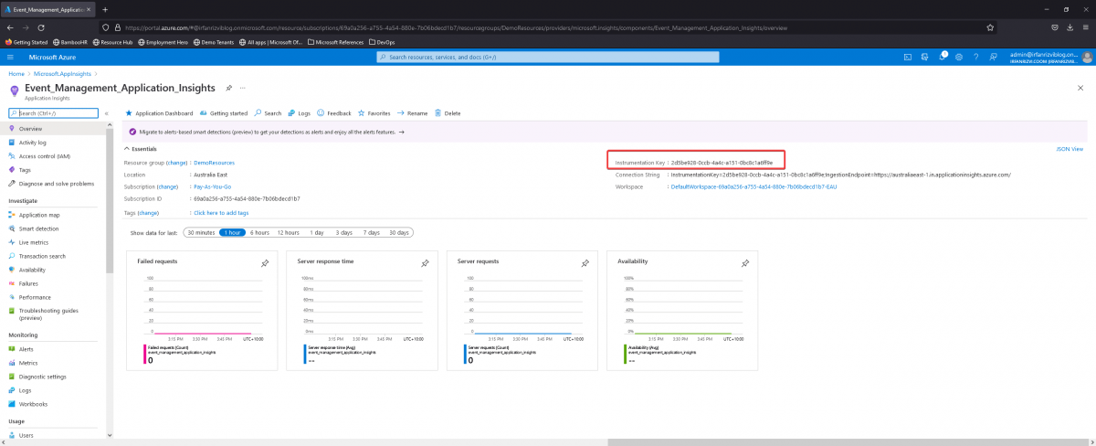Open the ellipsis more options beside title

[243, 88]
